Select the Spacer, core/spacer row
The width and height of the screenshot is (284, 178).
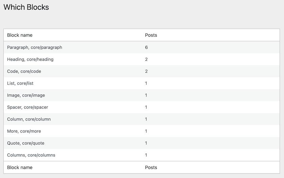[x=142, y=107]
